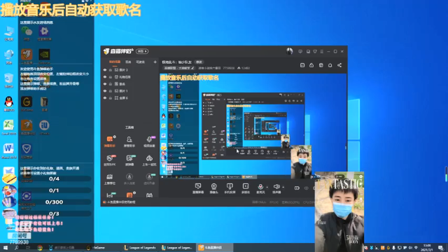Open the middle tool in the PK row
448x252 pixels.
[129, 160]
